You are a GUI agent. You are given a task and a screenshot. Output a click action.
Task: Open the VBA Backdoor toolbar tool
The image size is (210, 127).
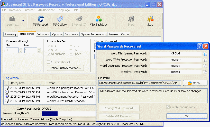click(98, 19)
